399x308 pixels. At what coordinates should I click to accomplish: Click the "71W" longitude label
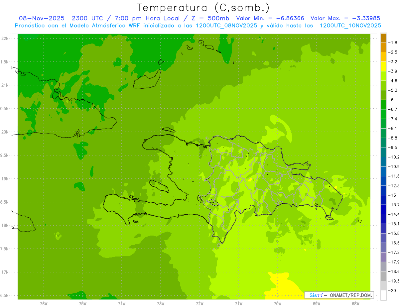click(x=238, y=303)
